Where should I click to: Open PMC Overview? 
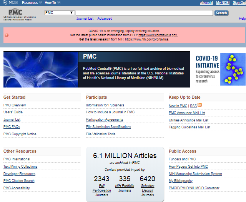click(15, 105)
